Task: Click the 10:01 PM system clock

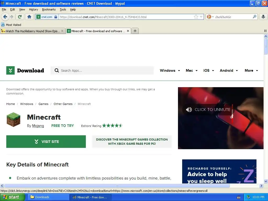Action: [258, 197]
